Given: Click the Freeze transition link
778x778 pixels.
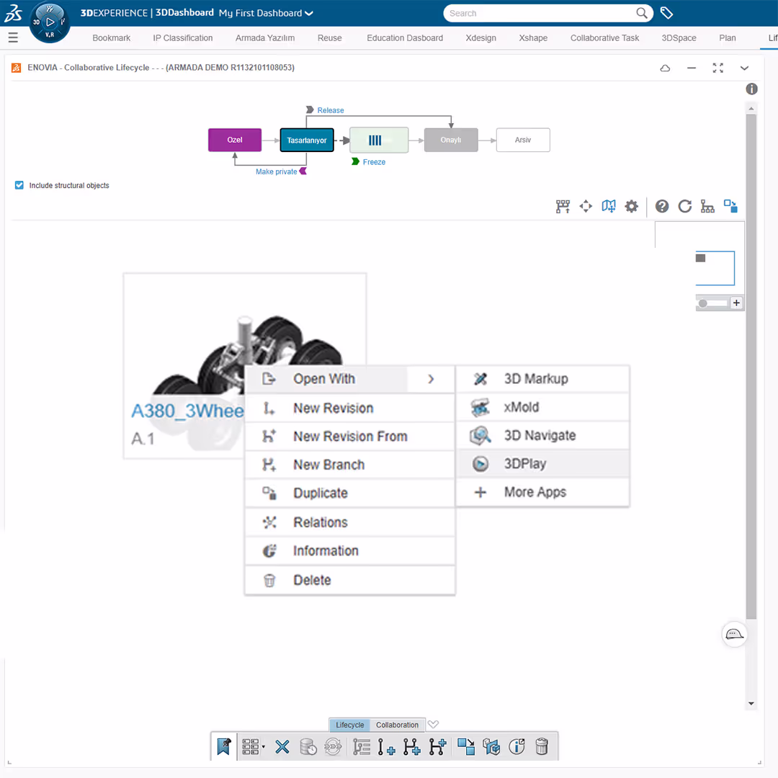Looking at the screenshot, I should point(374,162).
